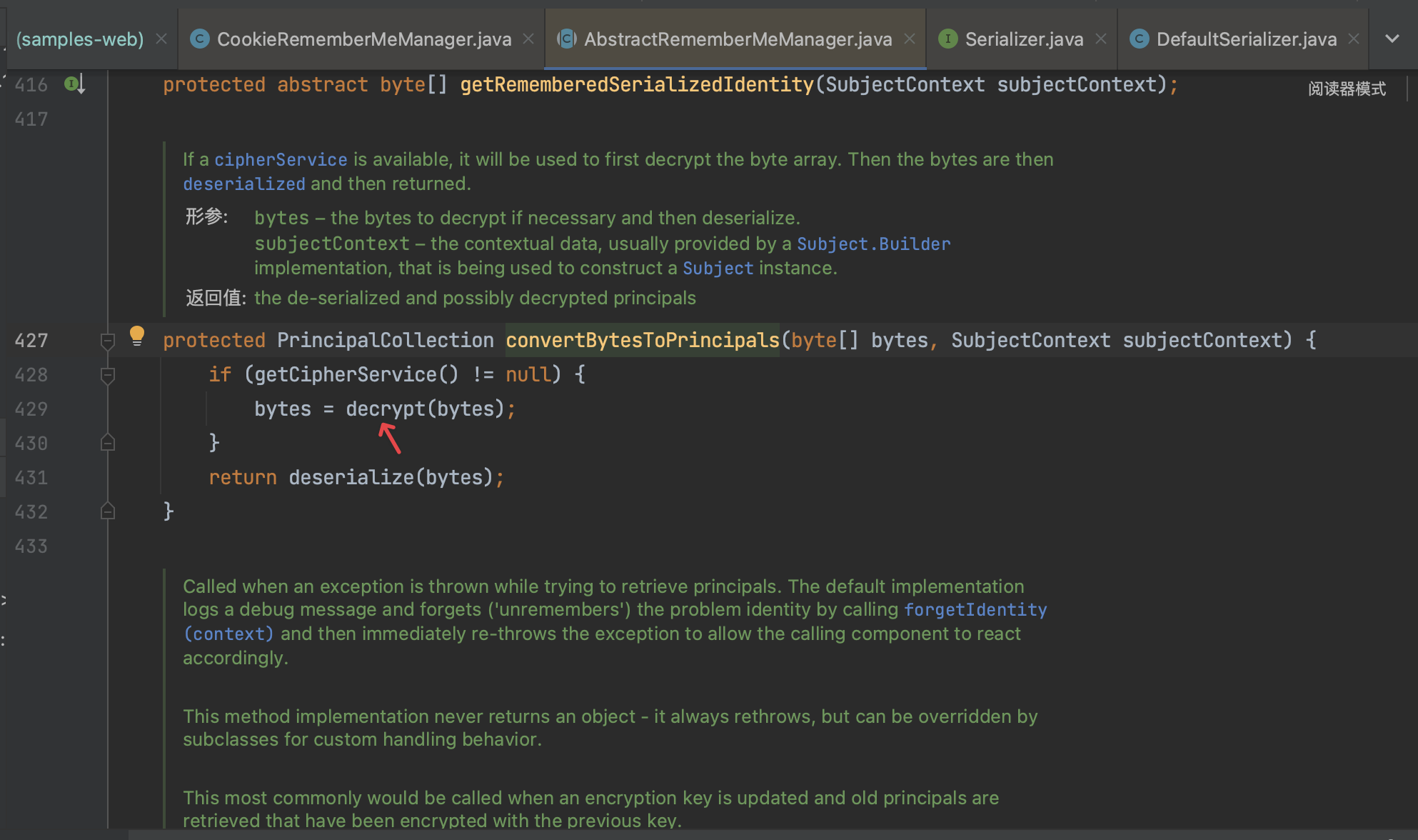Click the fold end marker at line 432
Image resolution: width=1418 pixels, height=840 pixels.
click(x=108, y=511)
